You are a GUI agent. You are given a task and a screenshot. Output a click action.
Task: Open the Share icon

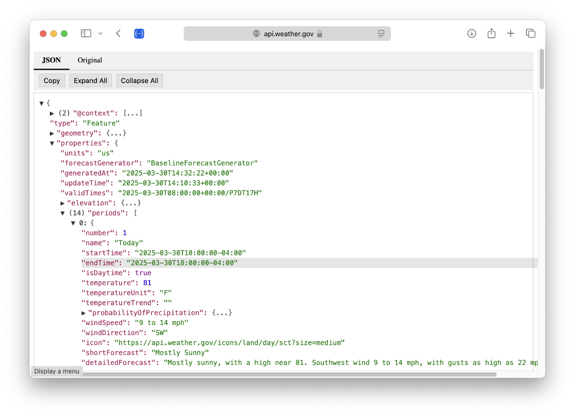(x=491, y=33)
